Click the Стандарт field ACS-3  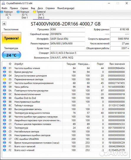[x=90, y=53]
